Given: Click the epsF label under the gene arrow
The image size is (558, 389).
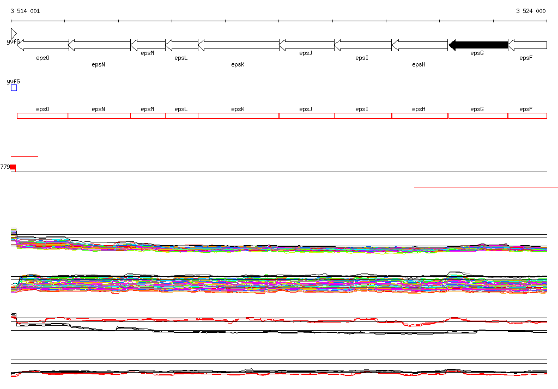Looking at the screenshot, I should click(x=526, y=58).
